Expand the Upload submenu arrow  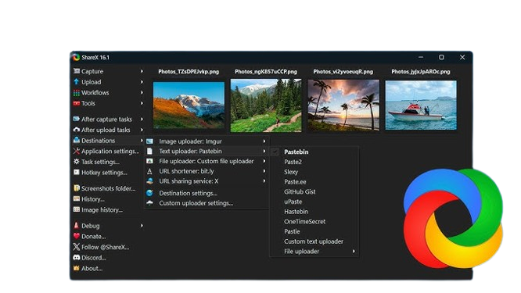pos(142,81)
